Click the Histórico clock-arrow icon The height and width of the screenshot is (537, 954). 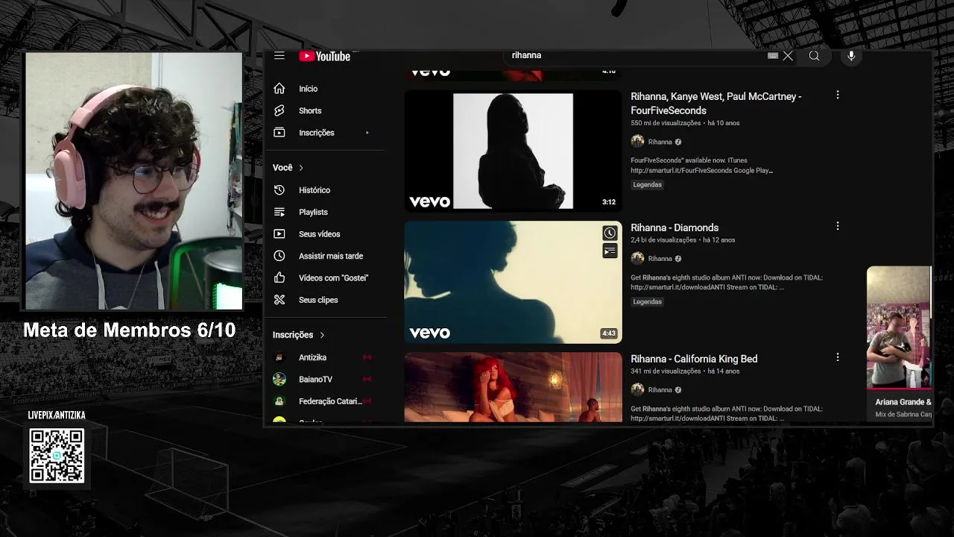[x=279, y=190]
